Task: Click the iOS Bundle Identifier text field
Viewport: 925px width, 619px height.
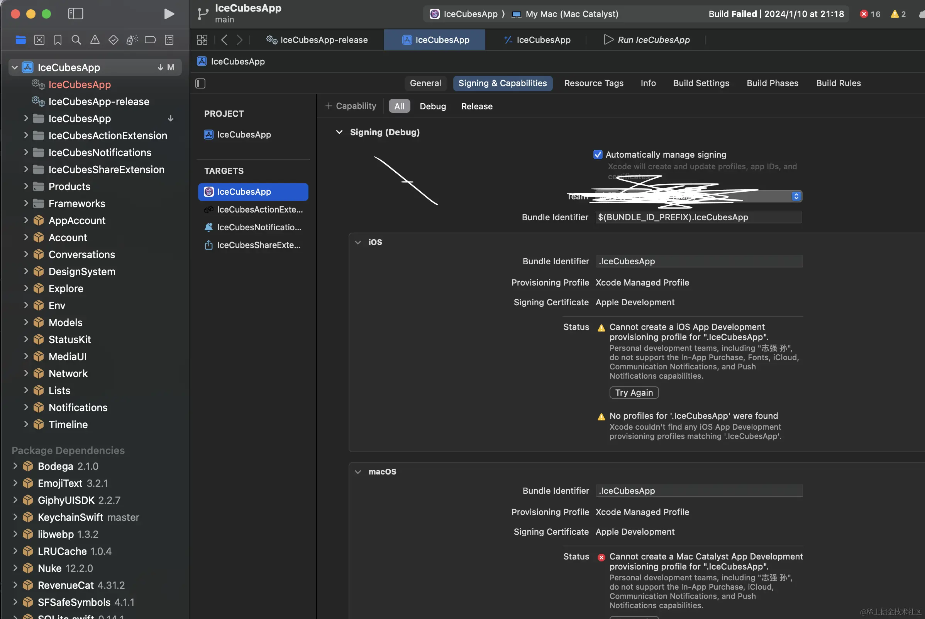Action: click(x=699, y=261)
